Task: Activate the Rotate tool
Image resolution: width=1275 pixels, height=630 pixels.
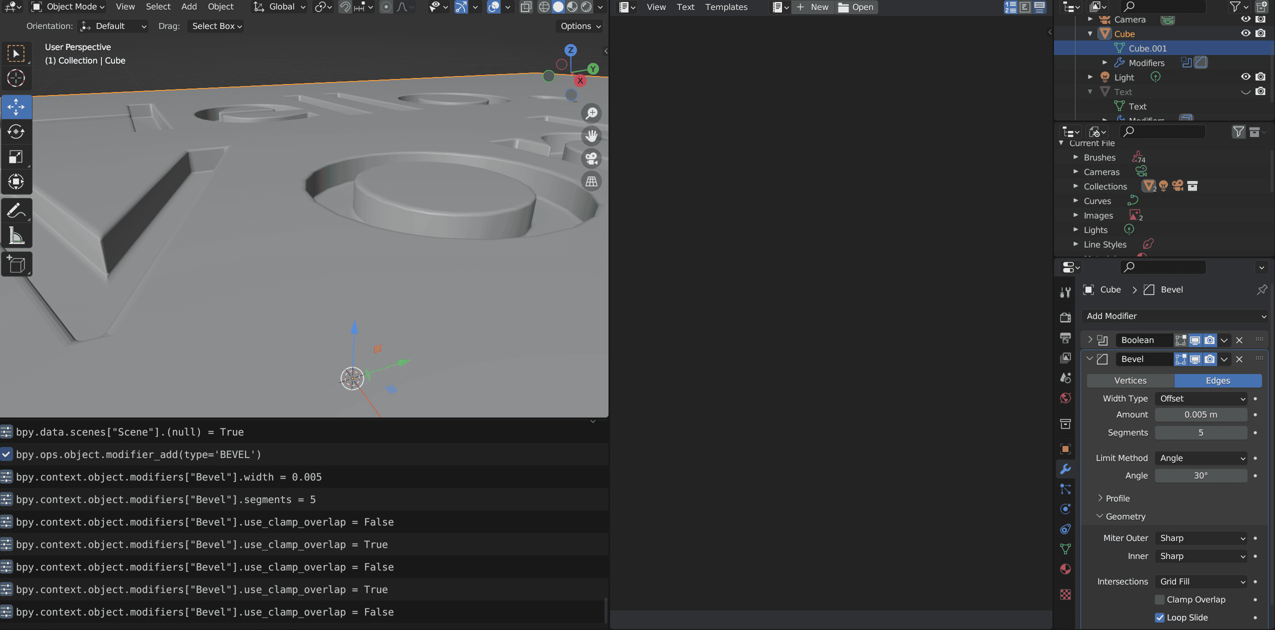Action: [x=16, y=131]
